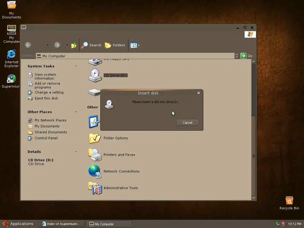304x228 pixels.
Task: Toggle the Folders pane
Action: [x=115, y=45]
